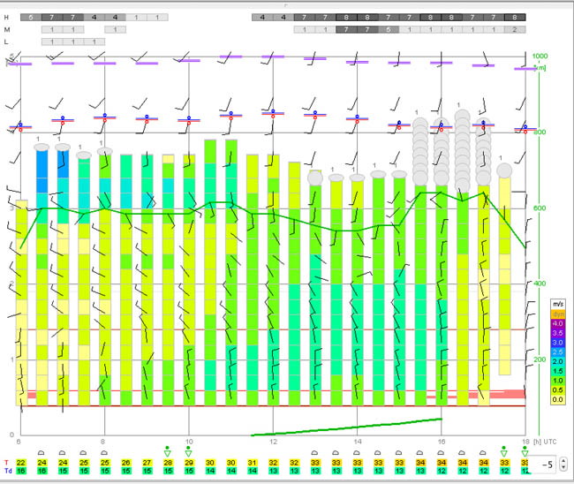
Task: Click the shower icon above temperature 28
Action: click(x=167, y=452)
